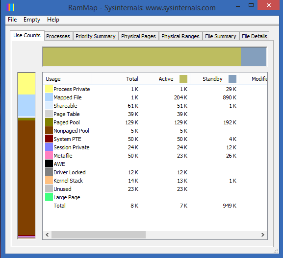283x258 pixels.
Task: Click the standby segment of memory bar
Action: (x=254, y=57)
